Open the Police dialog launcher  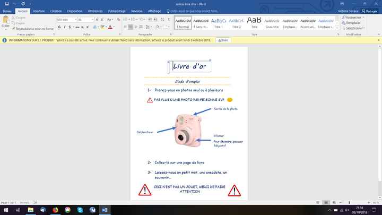[x=119, y=35]
